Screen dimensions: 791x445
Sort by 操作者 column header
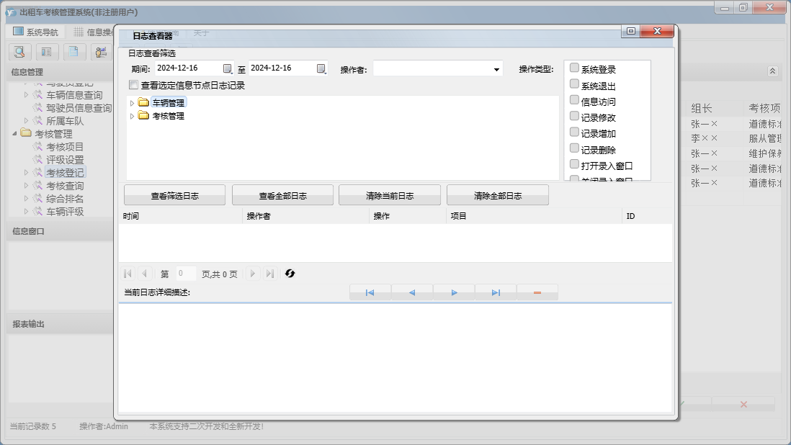306,216
